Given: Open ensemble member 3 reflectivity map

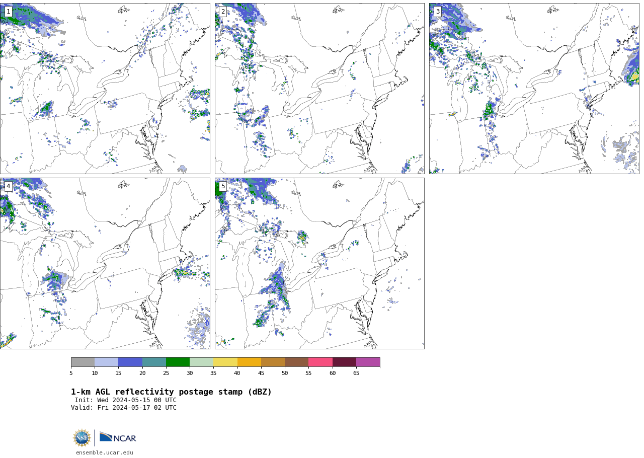Looking at the screenshot, I should [x=534, y=89].
